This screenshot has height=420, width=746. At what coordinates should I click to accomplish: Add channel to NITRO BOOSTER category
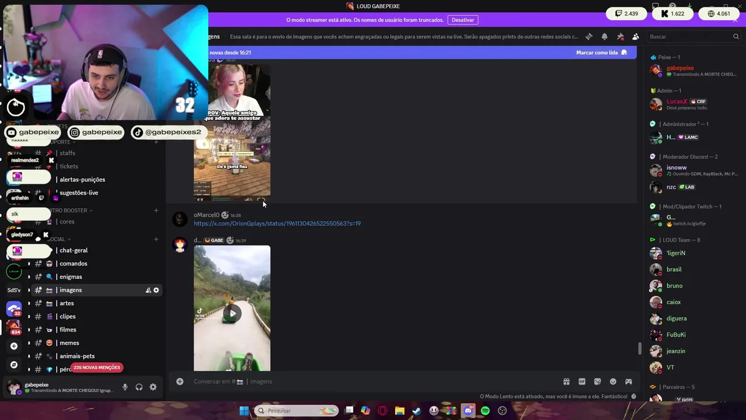pyautogui.click(x=156, y=211)
